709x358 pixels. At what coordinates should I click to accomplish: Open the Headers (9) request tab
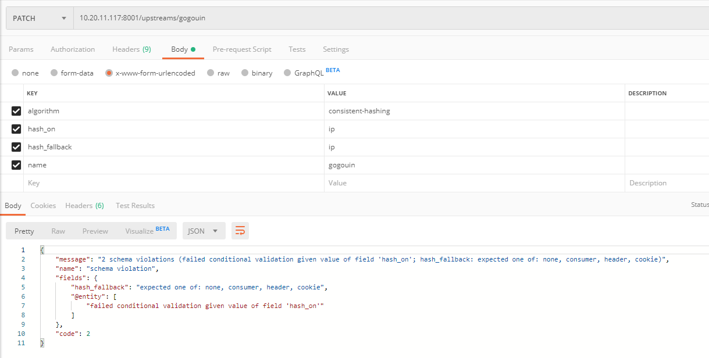click(131, 49)
